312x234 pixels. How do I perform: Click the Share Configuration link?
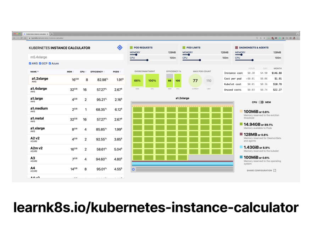pyautogui.click(x=259, y=171)
